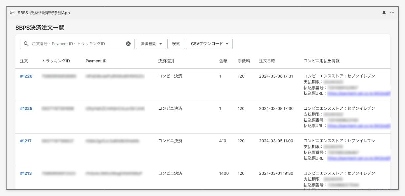Pin the SBPS app with the pin icon
Screen dimensions: 405x196
click(x=384, y=13)
